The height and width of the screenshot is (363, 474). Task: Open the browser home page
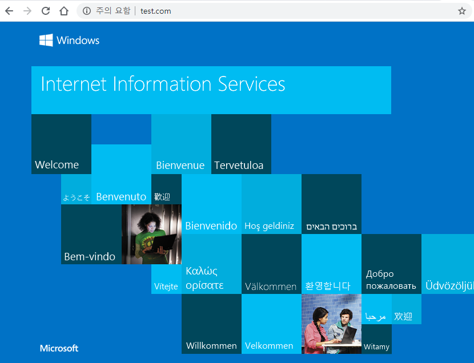[64, 11]
